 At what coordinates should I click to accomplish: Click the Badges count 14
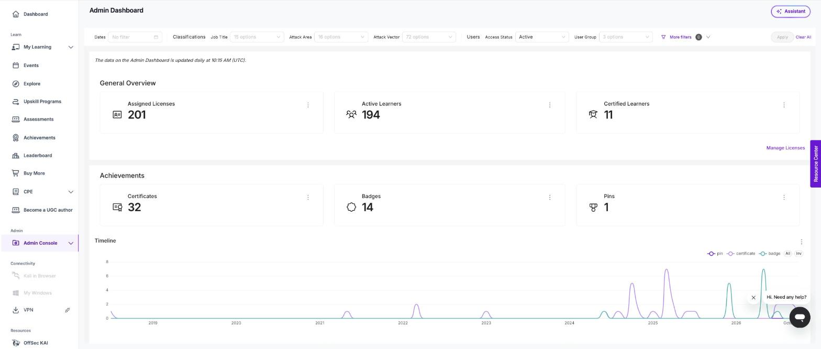click(368, 208)
